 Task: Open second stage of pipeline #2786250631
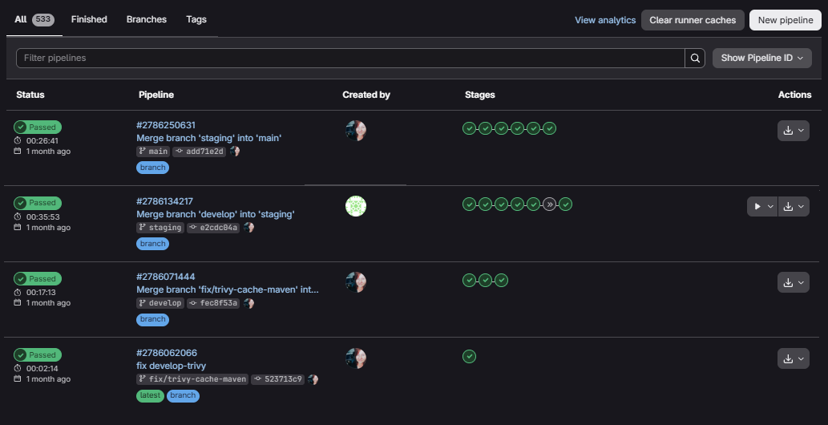[485, 128]
